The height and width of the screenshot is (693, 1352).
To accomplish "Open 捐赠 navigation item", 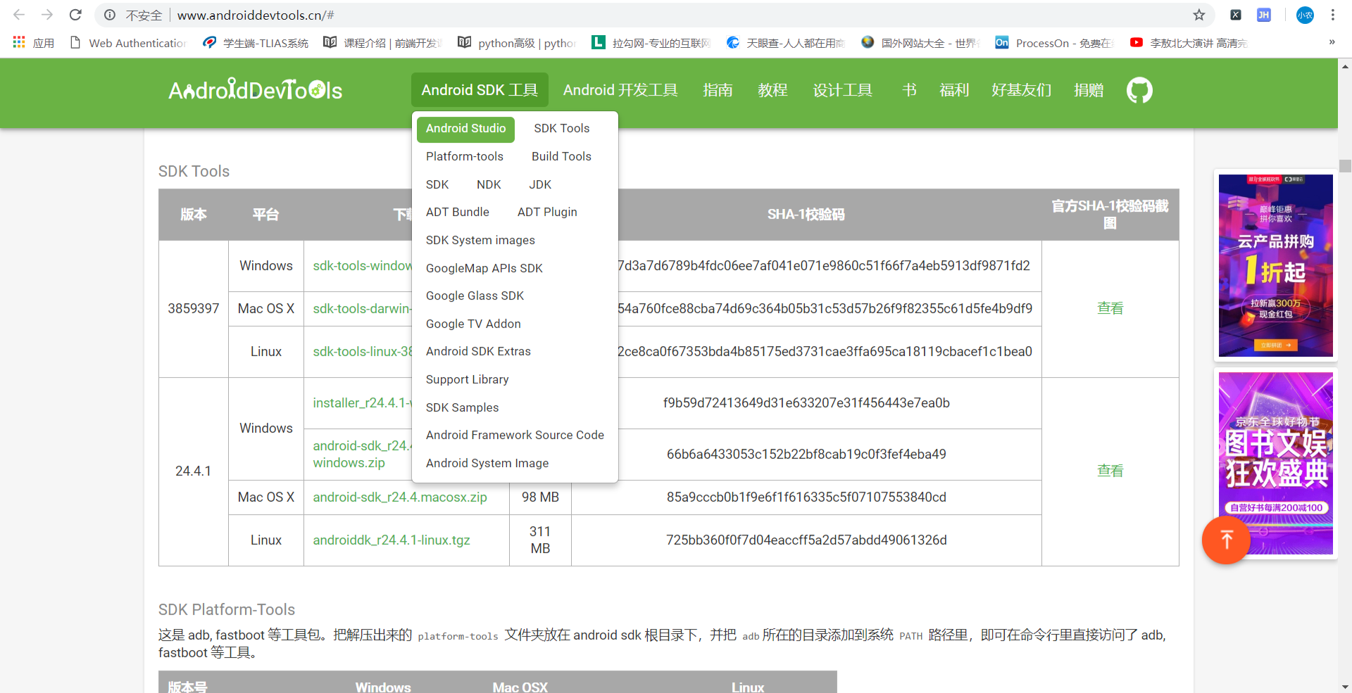I will (1089, 90).
